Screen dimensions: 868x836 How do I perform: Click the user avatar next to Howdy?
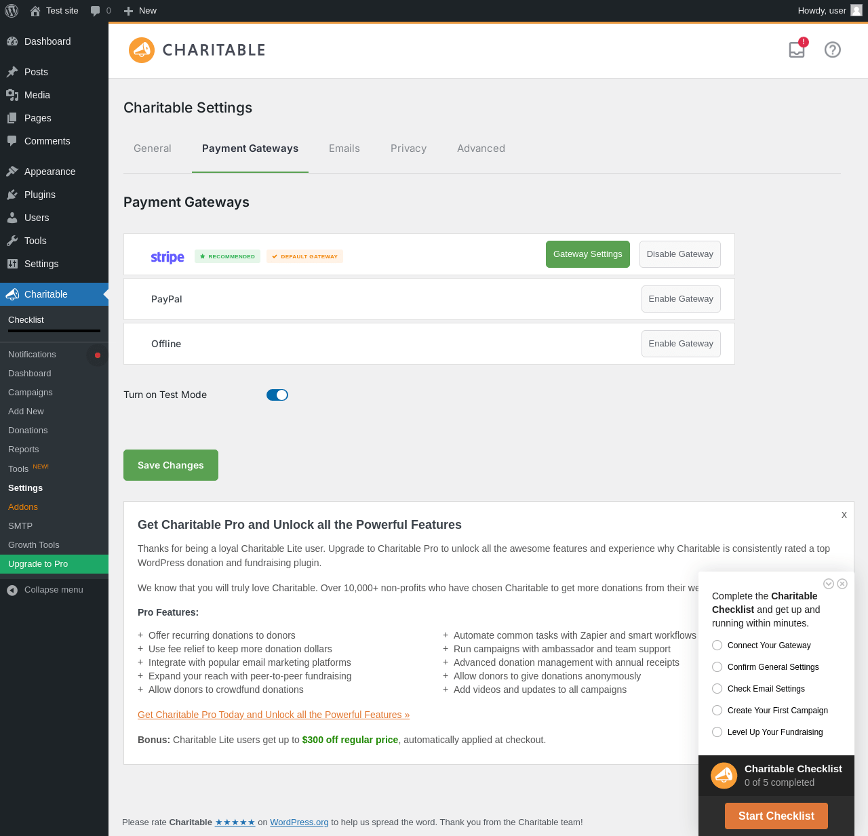[x=856, y=10]
